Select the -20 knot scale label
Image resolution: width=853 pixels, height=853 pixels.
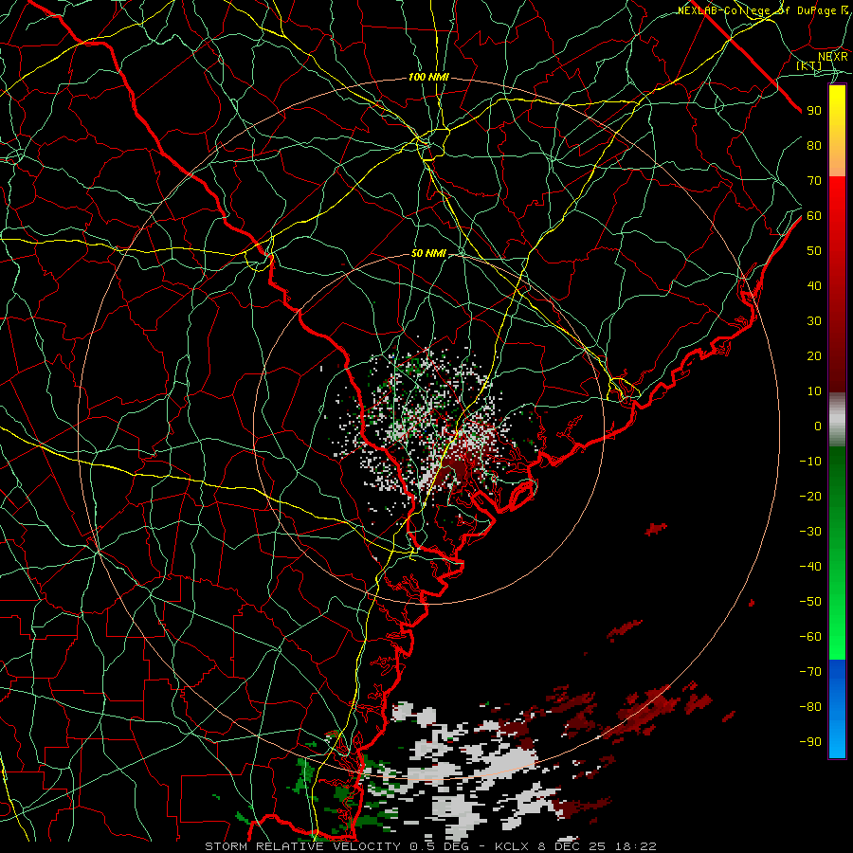810,497
